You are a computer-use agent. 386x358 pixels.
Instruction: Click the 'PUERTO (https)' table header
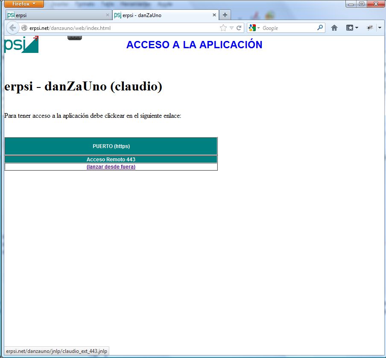tap(111, 146)
